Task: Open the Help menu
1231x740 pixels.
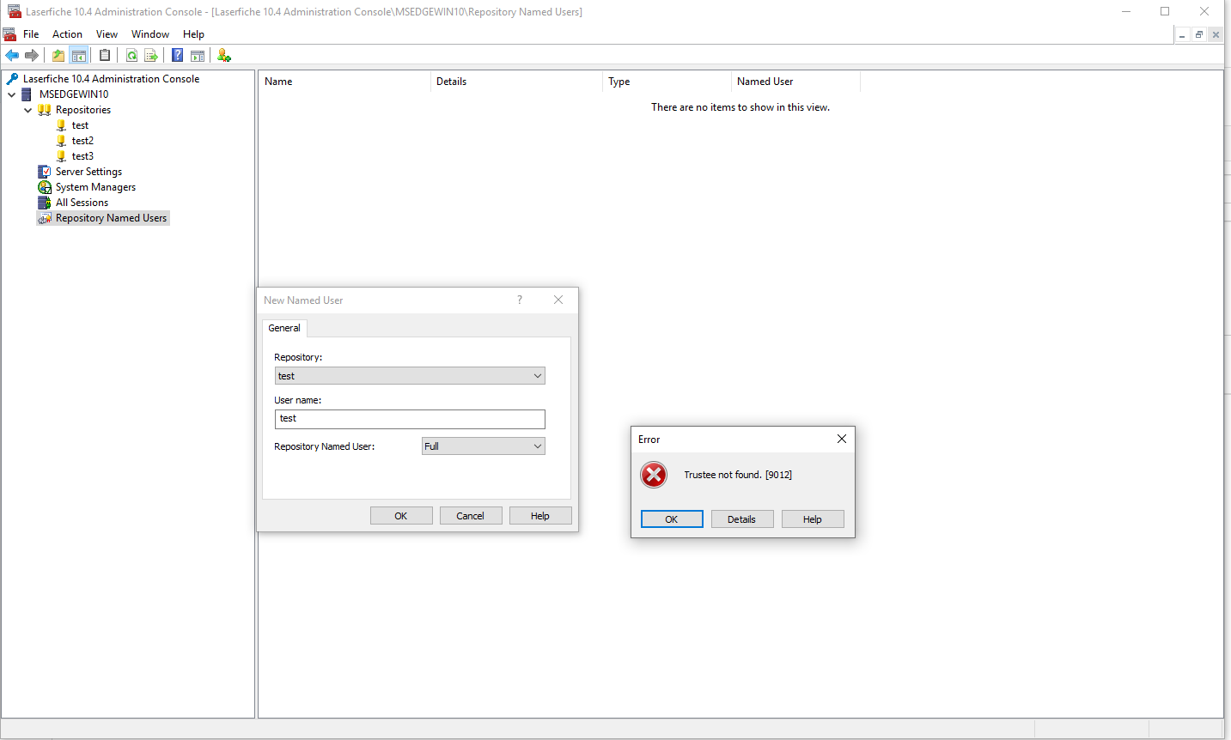Action: click(193, 34)
